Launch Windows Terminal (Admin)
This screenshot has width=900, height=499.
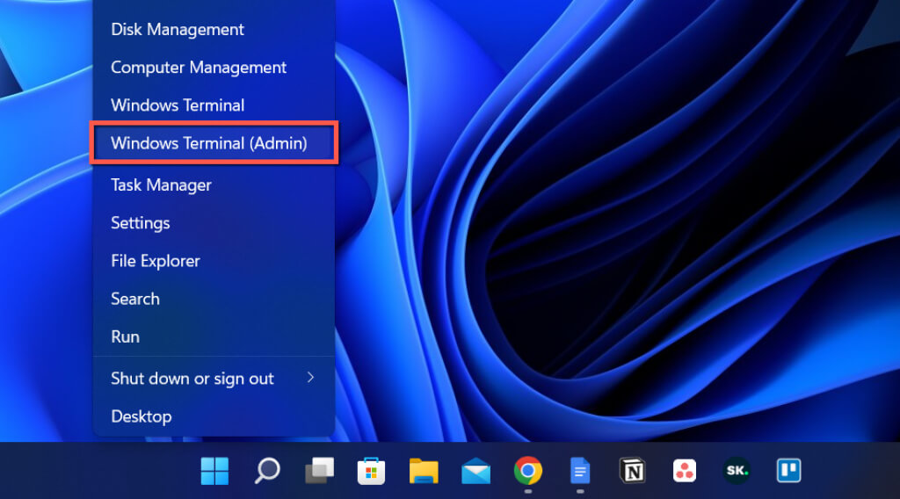point(214,143)
